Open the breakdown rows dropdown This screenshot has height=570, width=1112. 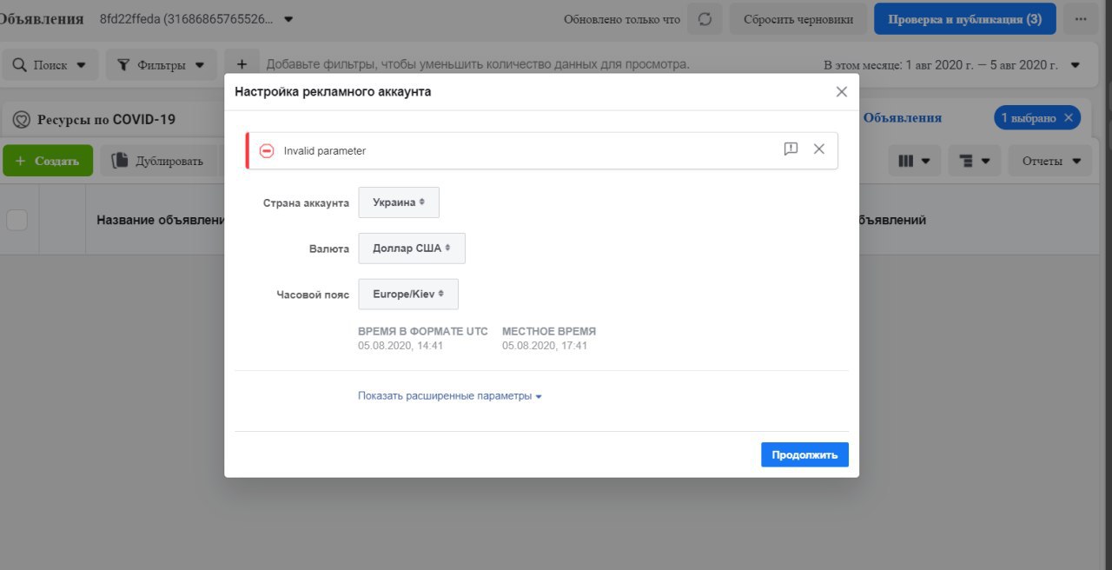coord(974,161)
